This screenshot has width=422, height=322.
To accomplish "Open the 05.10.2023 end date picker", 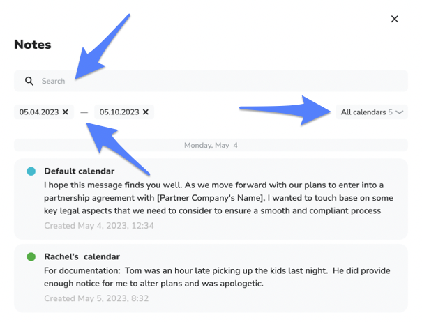I will (x=119, y=112).
